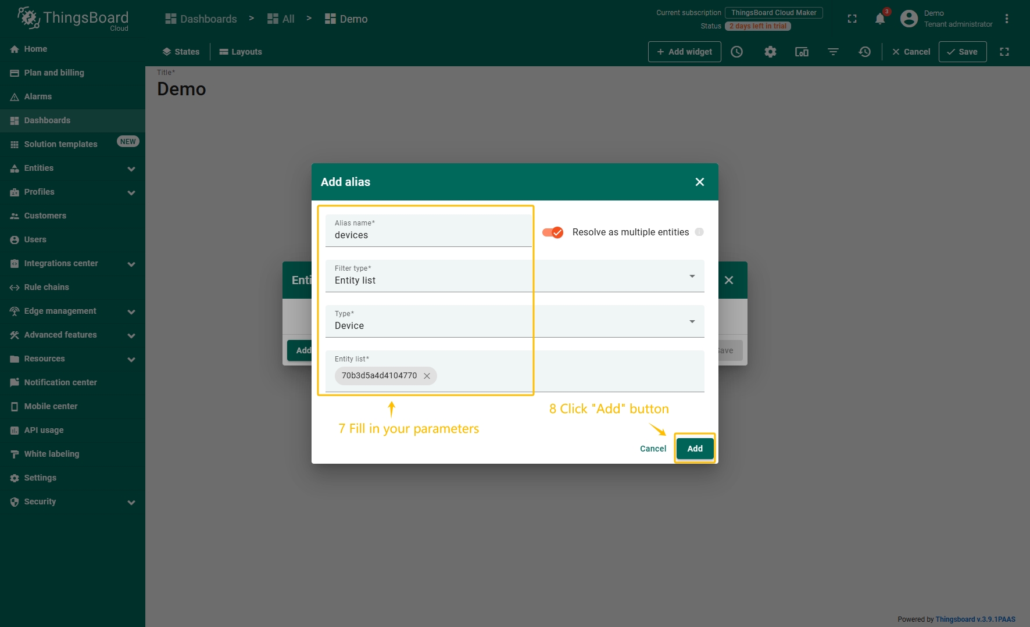Open dashboard settings gear icon
1030x627 pixels.
[x=770, y=52]
